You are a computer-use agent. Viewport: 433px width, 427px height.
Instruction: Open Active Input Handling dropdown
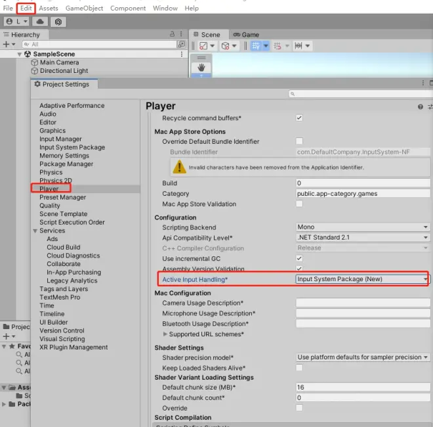tap(362, 279)
